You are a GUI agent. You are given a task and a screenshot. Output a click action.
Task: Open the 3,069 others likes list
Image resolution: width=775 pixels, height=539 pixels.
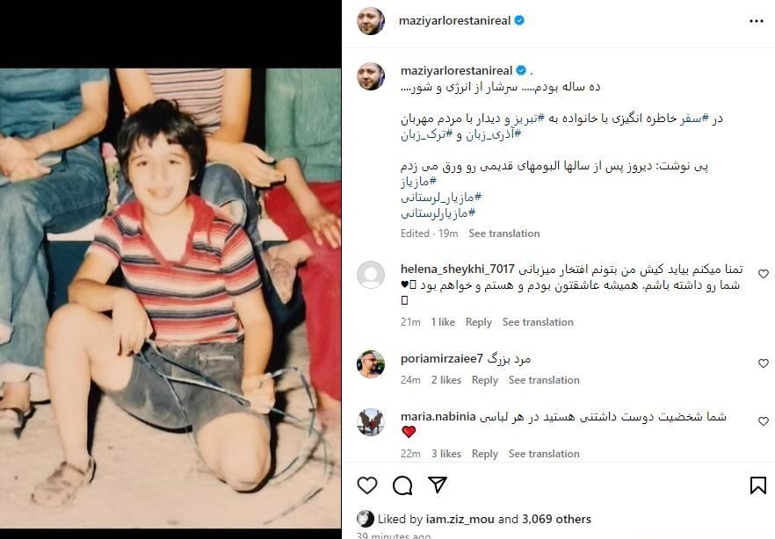tap(556, 520)
